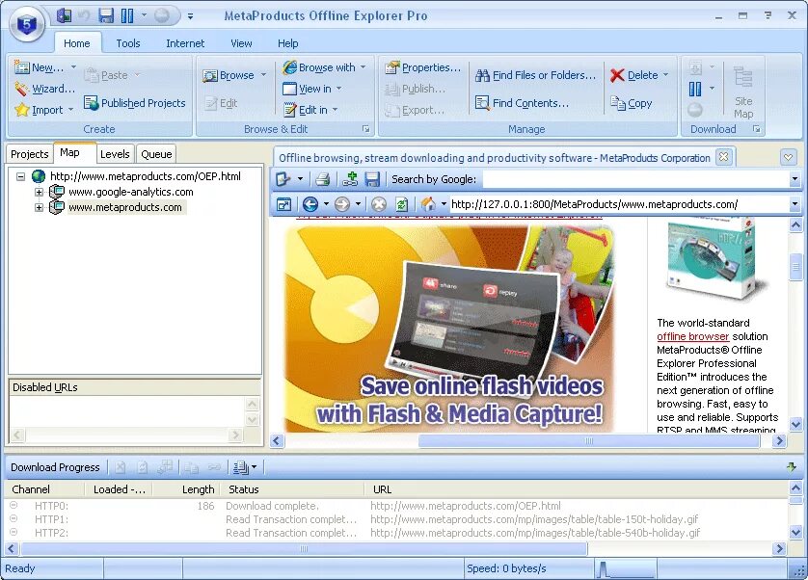Image resolution: width=808 pixels, height=580 pixels.
Task: Launch the project Wizard...
Action: (44, 89)
